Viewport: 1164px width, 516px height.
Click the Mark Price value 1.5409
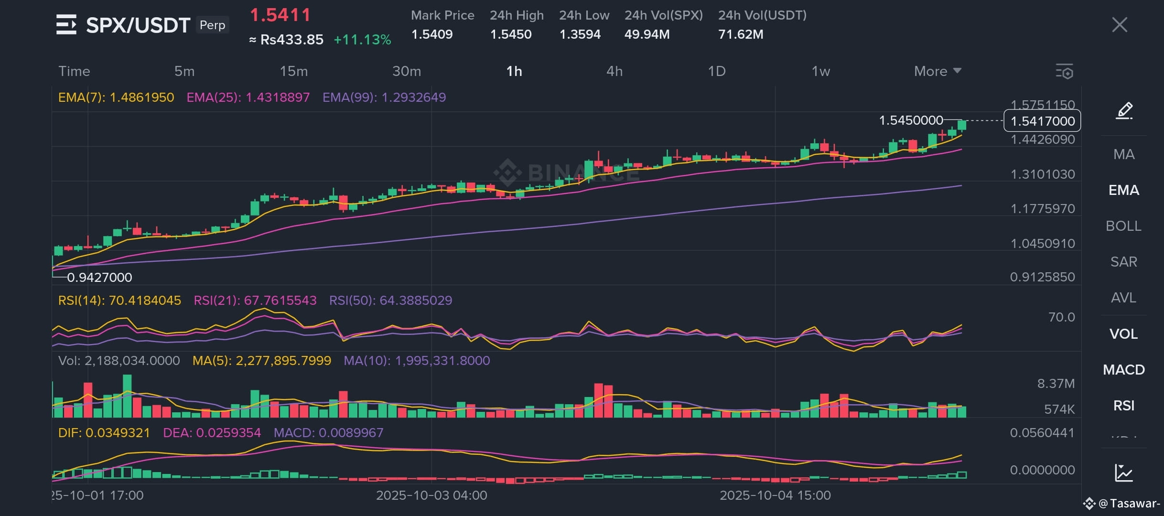point(432,34)
